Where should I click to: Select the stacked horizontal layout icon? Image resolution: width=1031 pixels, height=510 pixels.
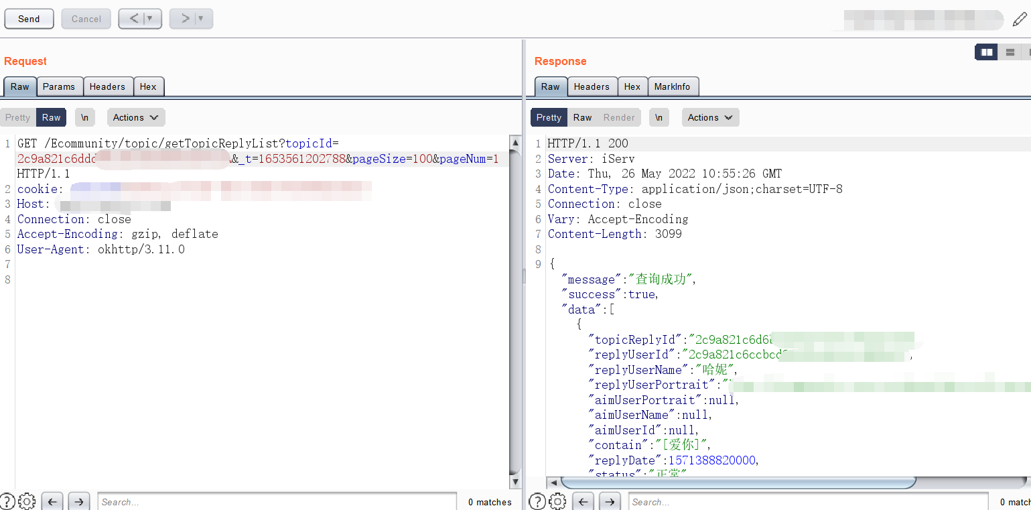(x=1010, y=52)
